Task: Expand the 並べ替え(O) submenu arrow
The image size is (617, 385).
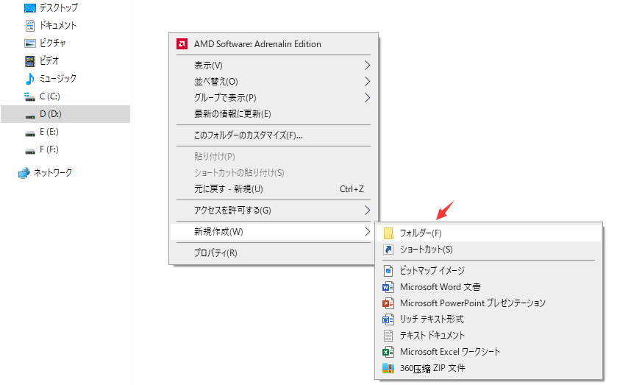Action: [x=367, y=82]
